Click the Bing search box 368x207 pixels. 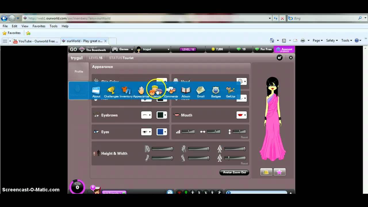(x=325, y=18)
